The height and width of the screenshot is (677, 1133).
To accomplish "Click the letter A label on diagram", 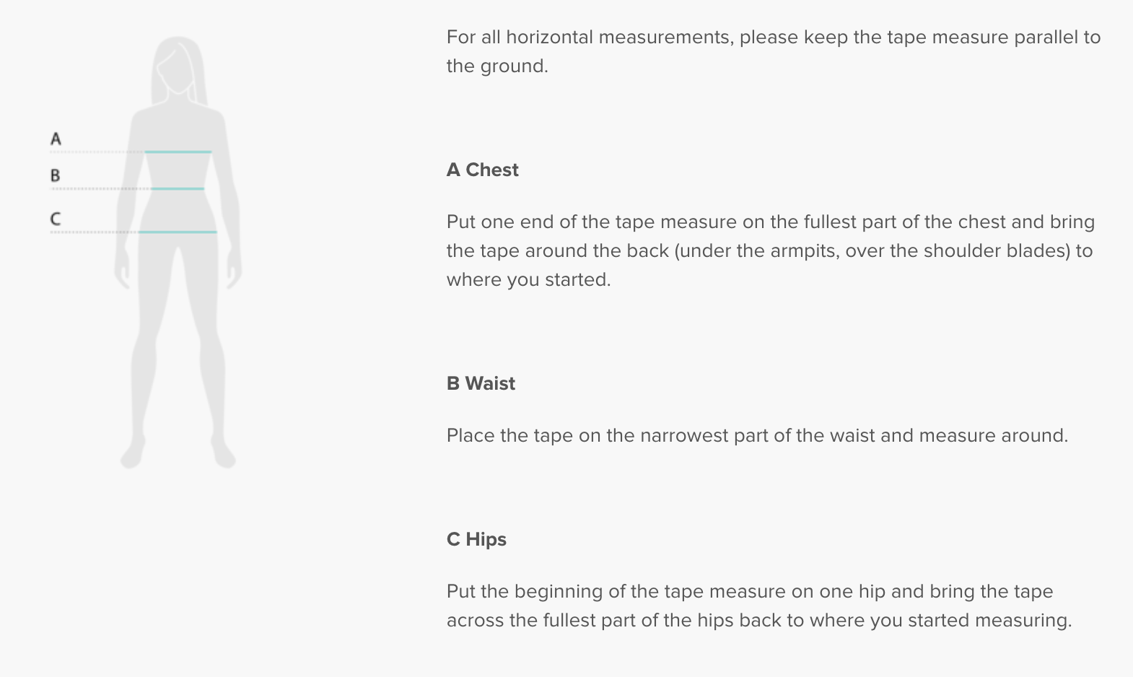I will [56, 139].
